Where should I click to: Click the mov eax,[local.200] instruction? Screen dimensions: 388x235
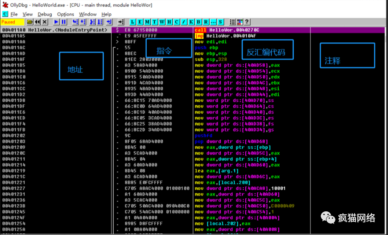(223, 182)
